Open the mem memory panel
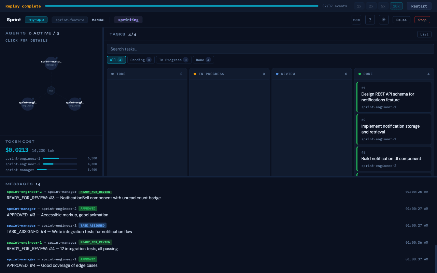The width and height of the screenshot is (437, 273). coord(356,19)
